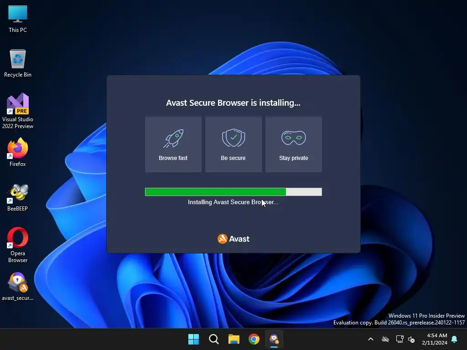
Task: Open the network status tray icon
Action: [400, 339]
